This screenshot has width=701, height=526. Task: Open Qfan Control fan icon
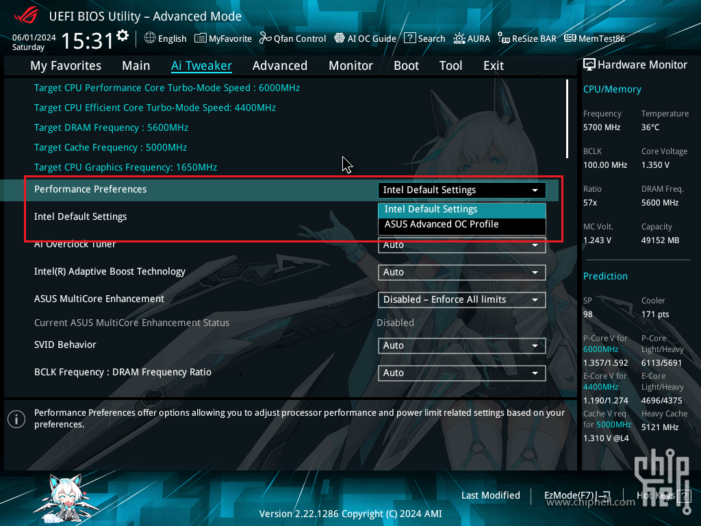pos(265,38)
